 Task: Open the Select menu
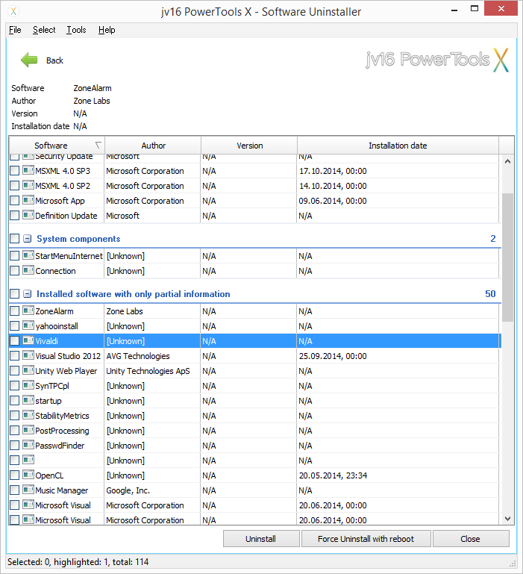click(x=44, y=30)
